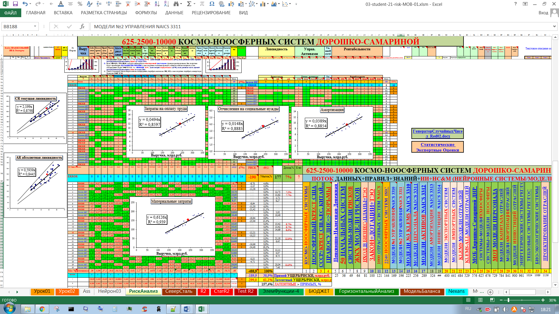Open the Name Box dropdown arrow

point(35,26)
